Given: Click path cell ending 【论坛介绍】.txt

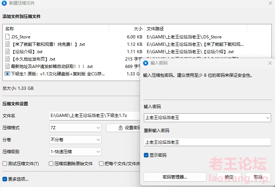Looking at the screenshot, I should pyautogui.click(x=190, y=52).
